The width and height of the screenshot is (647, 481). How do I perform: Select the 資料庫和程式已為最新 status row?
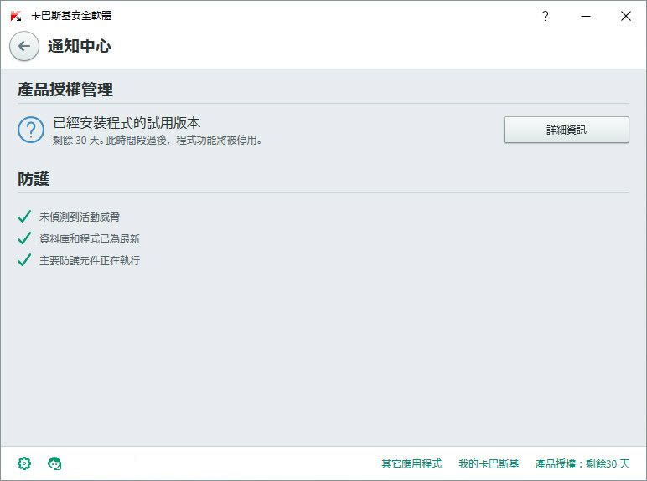[x=79, y=238]
